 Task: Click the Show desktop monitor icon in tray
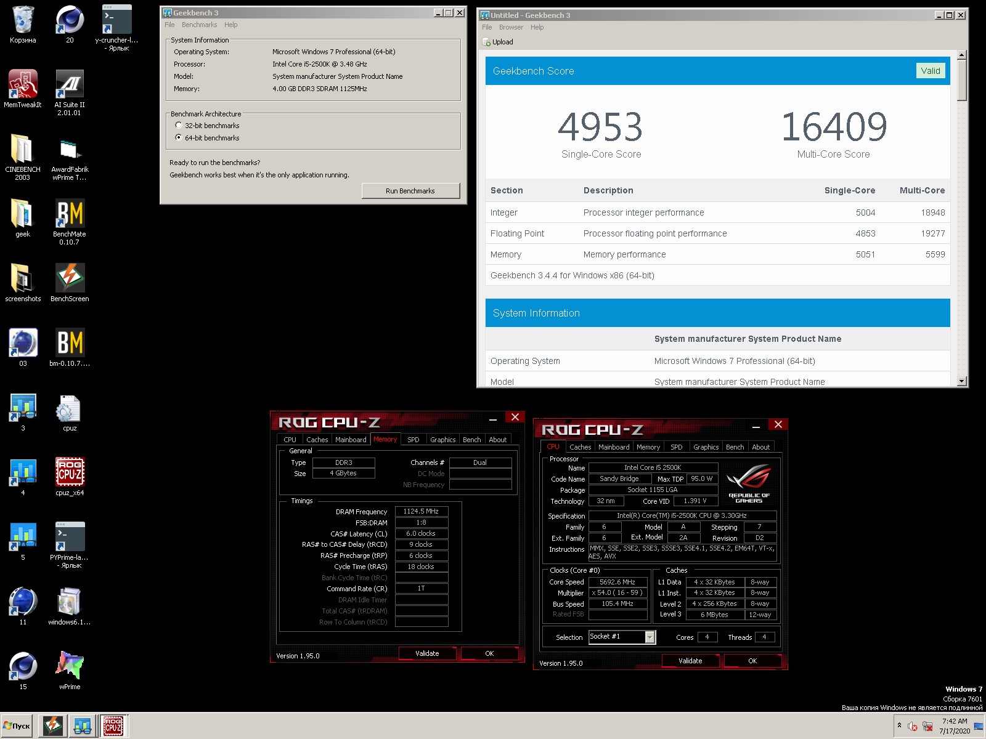979,726
